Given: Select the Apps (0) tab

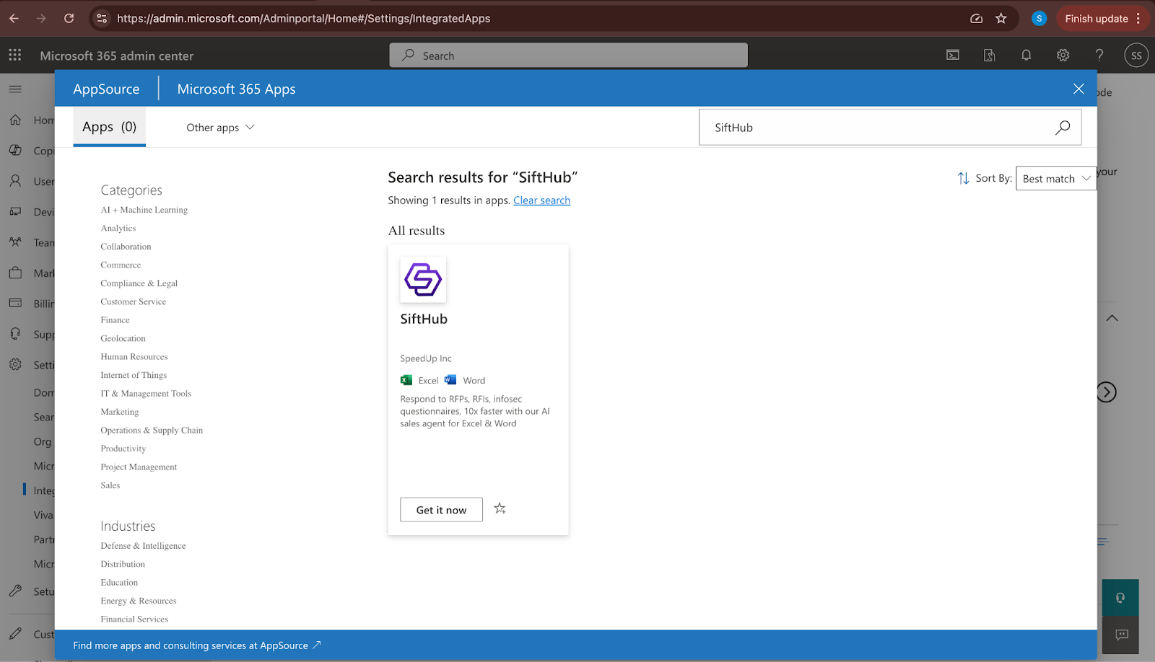Looking at the screenshot, I should [x=109, y=127].
